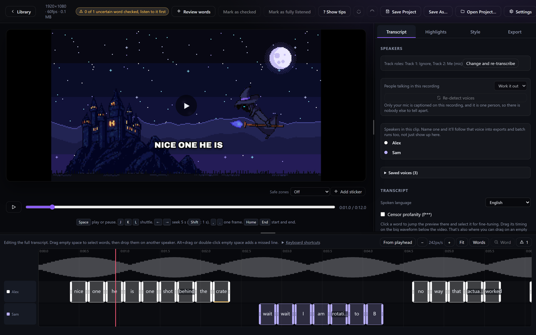The image size is (536, 335).
Task: Select the Alex speaker white dot
Action: (x=386, y=143)
